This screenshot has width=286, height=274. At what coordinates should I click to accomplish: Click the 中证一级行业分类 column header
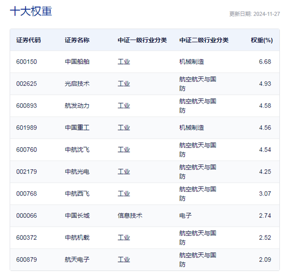142,40
